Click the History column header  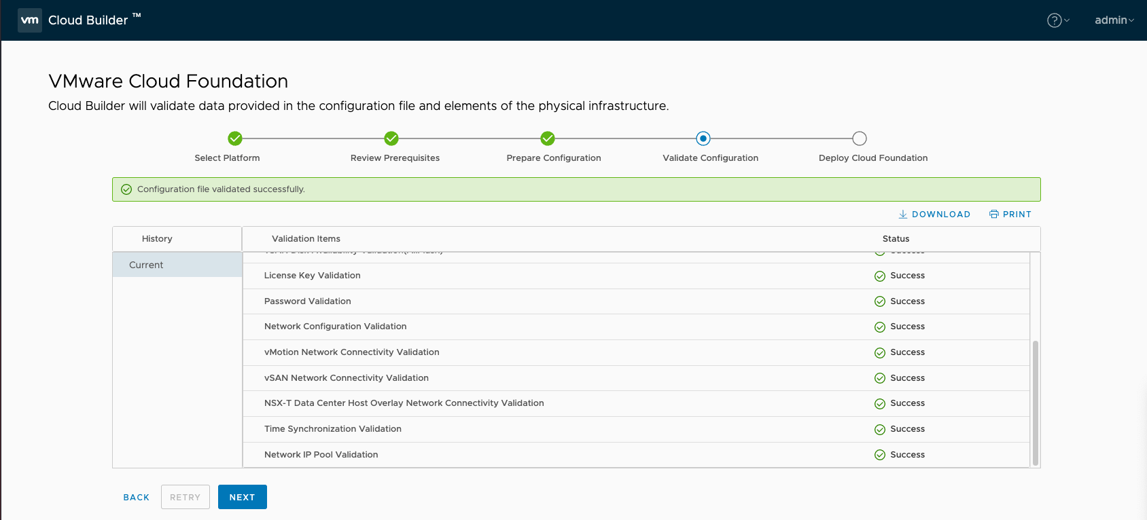tap(157, 239)
